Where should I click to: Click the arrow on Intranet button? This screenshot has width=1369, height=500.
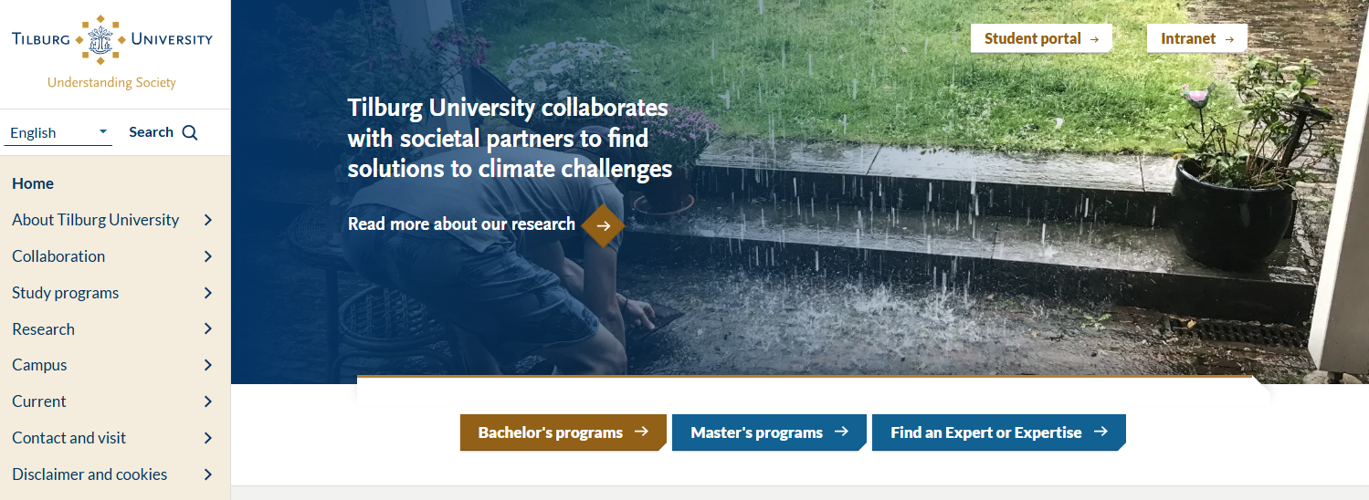(1229, 39)
